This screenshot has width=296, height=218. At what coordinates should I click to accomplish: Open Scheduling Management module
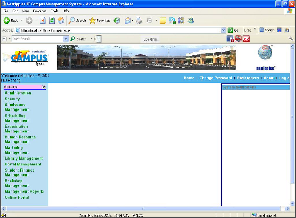click(17, 118)
